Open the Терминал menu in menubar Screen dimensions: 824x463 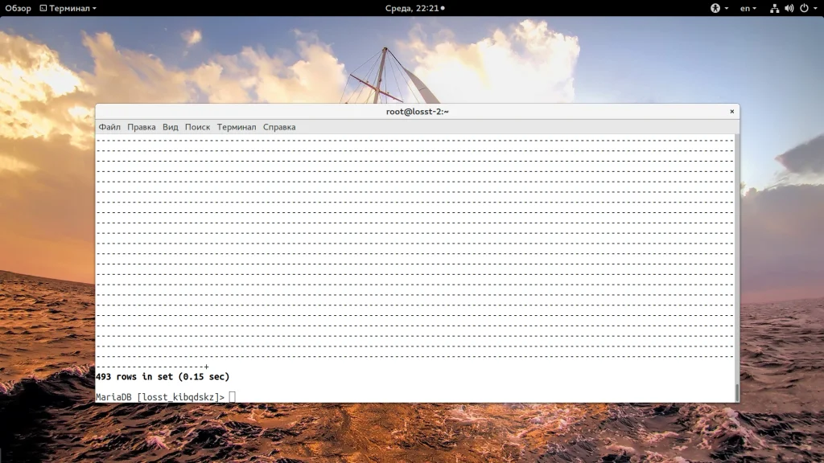coord(237,127)
